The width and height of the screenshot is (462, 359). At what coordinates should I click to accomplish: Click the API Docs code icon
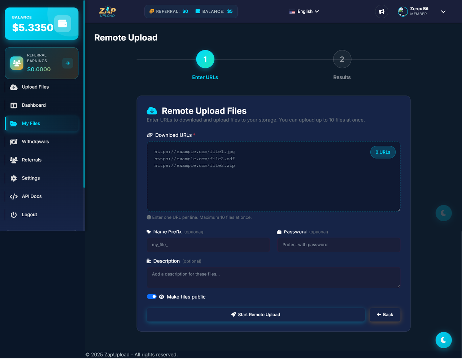(x=14, y=196)
